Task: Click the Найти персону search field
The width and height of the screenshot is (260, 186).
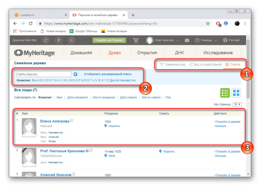Action: pos(44,74)
